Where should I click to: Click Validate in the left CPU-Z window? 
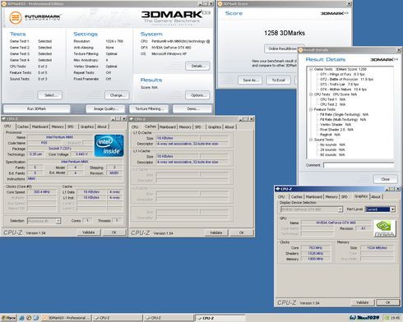point(89,232)
